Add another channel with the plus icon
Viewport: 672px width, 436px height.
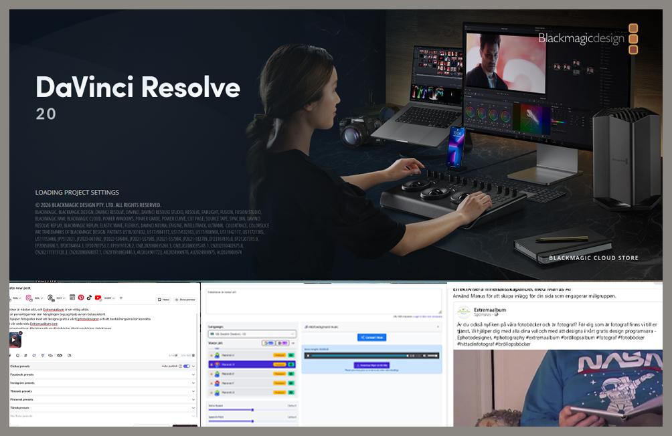coord(121,298)
